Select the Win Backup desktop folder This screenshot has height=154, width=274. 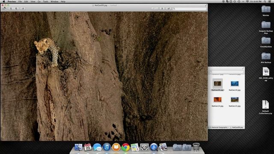[266, 56]
